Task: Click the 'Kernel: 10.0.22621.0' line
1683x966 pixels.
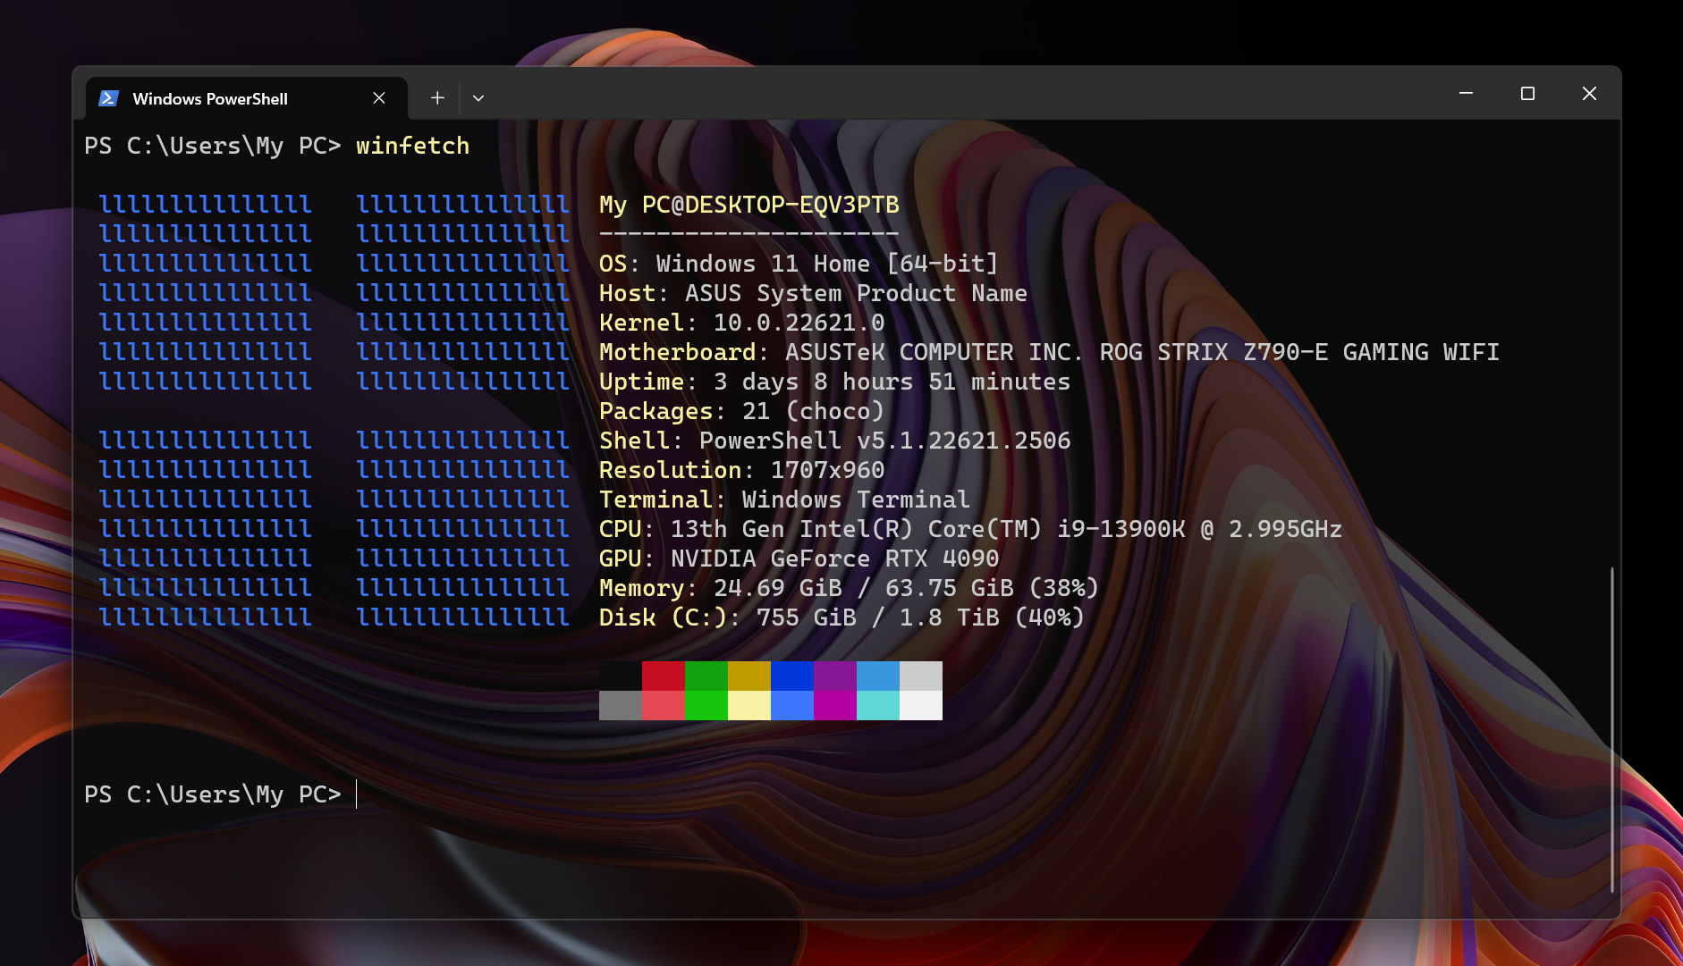Action: coord(741,323)
